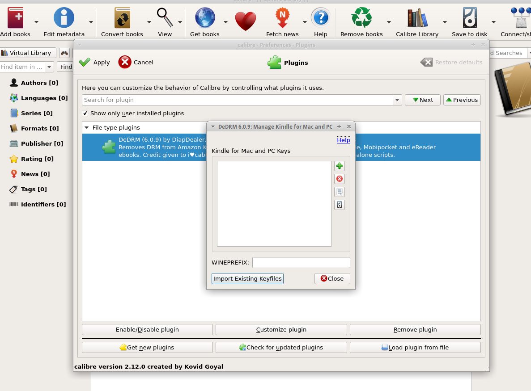This screenshot has width=531, height=391.
Task: Open Search for plugin history dropdown
Action: point(397,100)
